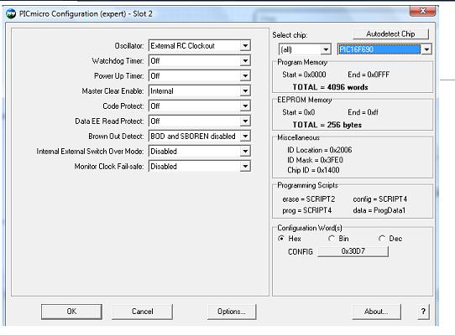Image resolution: width=455 pixels, height=335 pixels.
Task: Click the 'erase = SCRIPT2' text
Action: (309, 199)
